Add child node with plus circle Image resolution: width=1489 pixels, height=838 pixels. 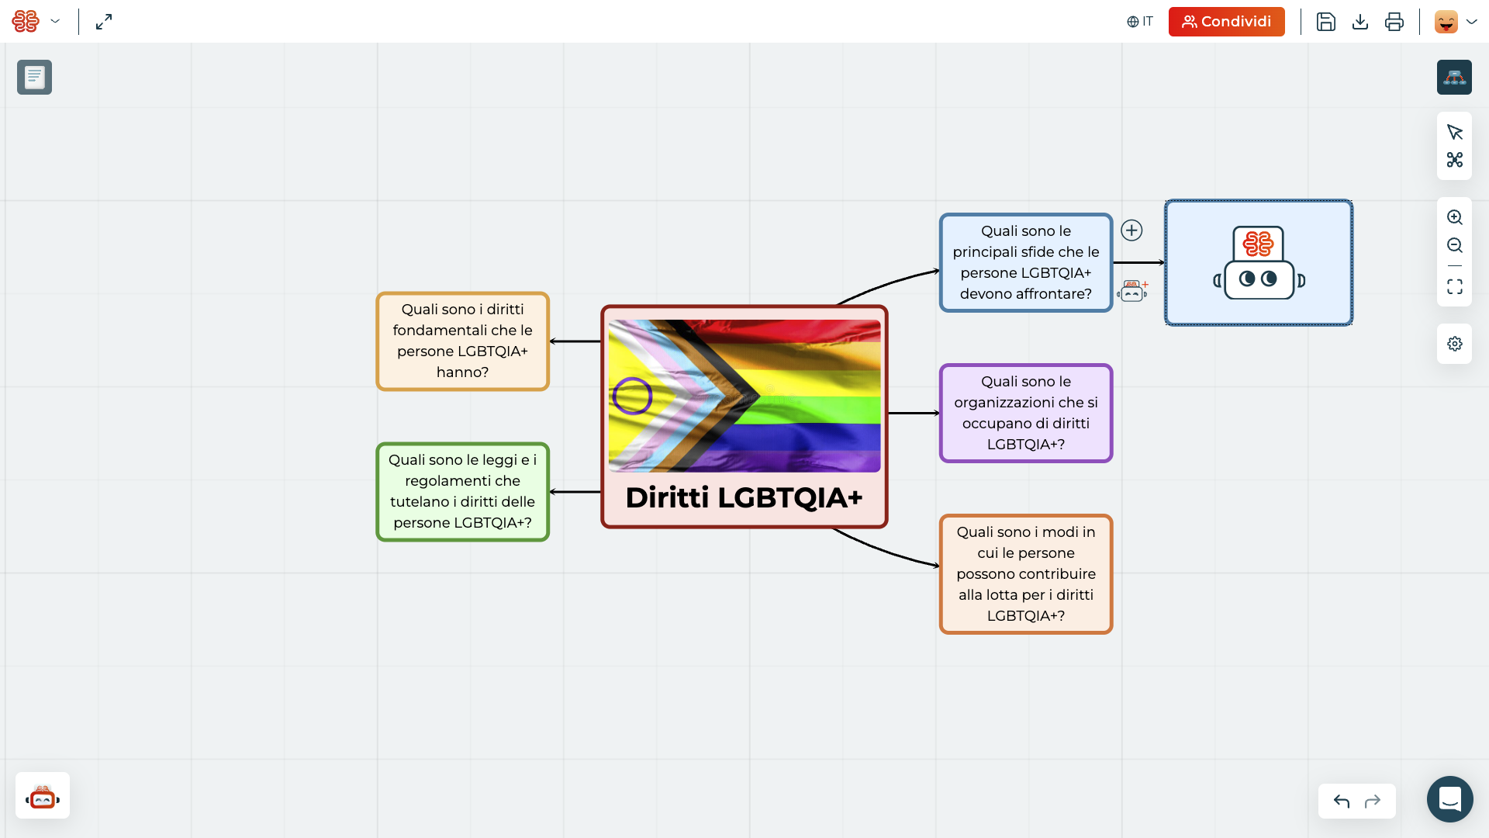click(x=1131, y=230)
